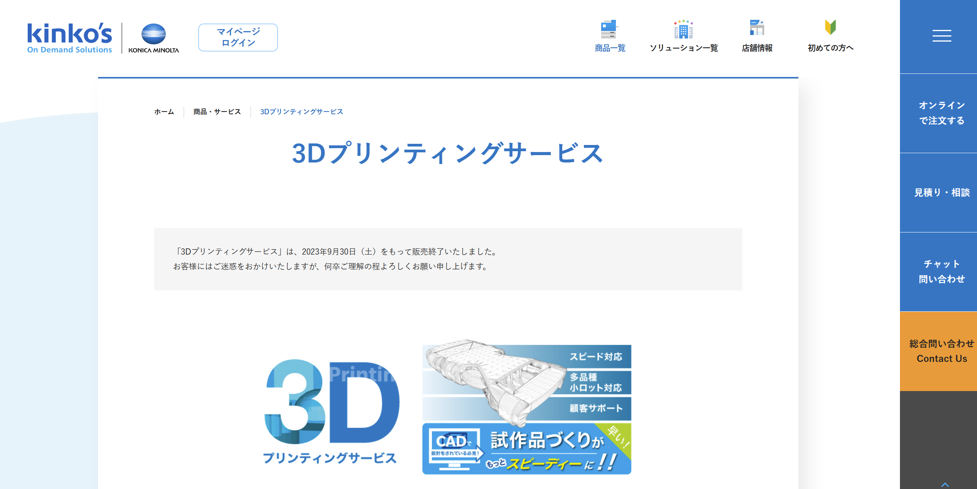Click the お客様にはご迷惑 apology sentence
The height and width of the screenshot is (489, 977).
[x=331, y=267]
